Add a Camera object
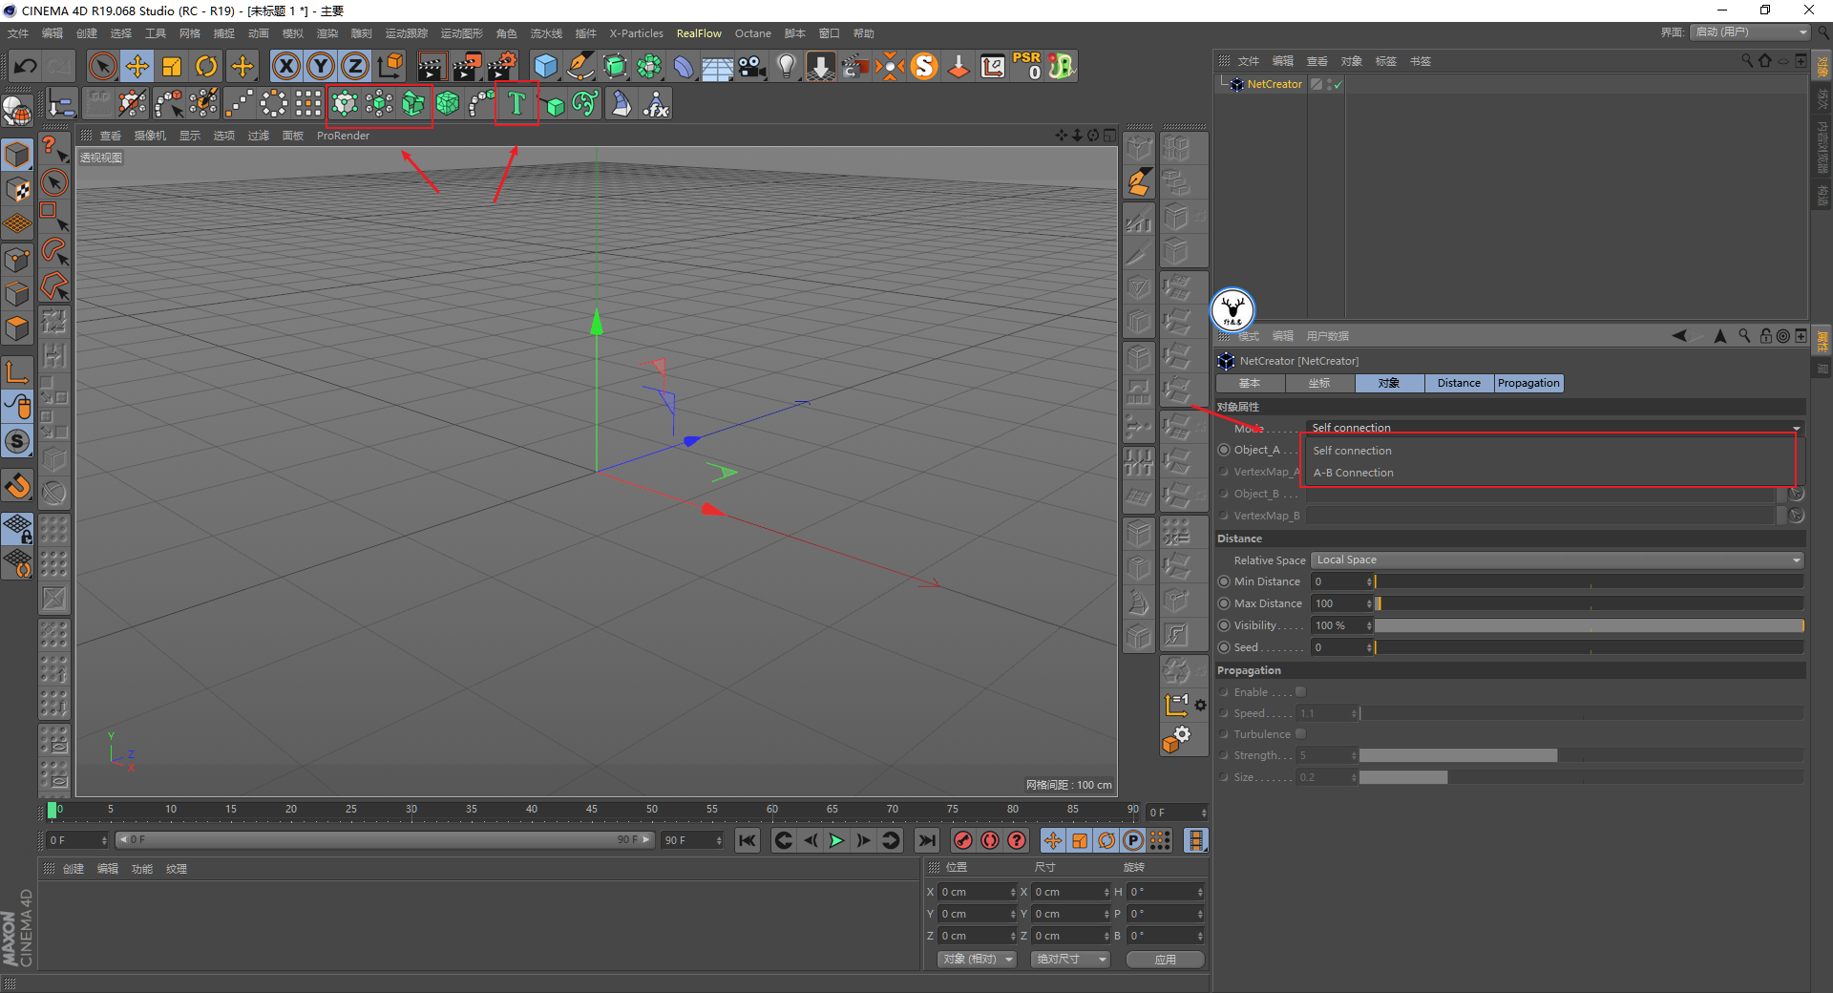Image resolution: width=1833 pixels, height=993 pixels. pos(752,66)
